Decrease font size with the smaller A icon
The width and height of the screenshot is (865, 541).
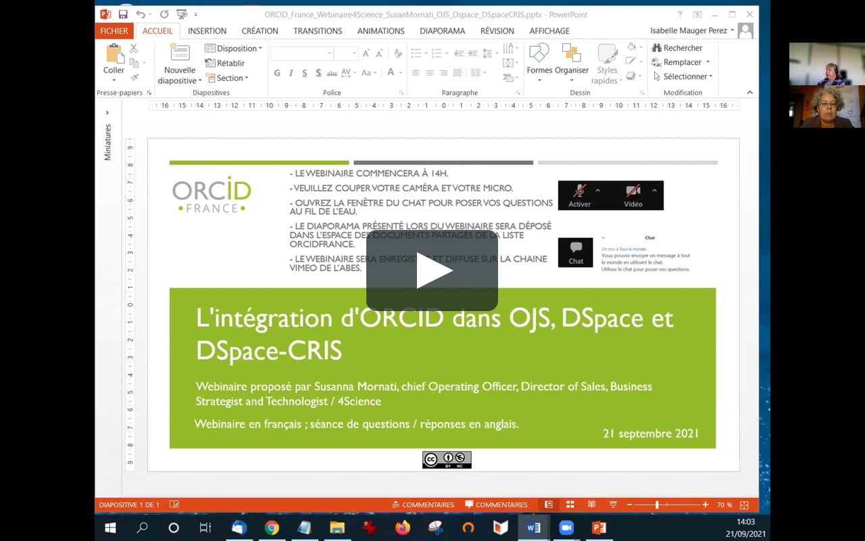380,53
